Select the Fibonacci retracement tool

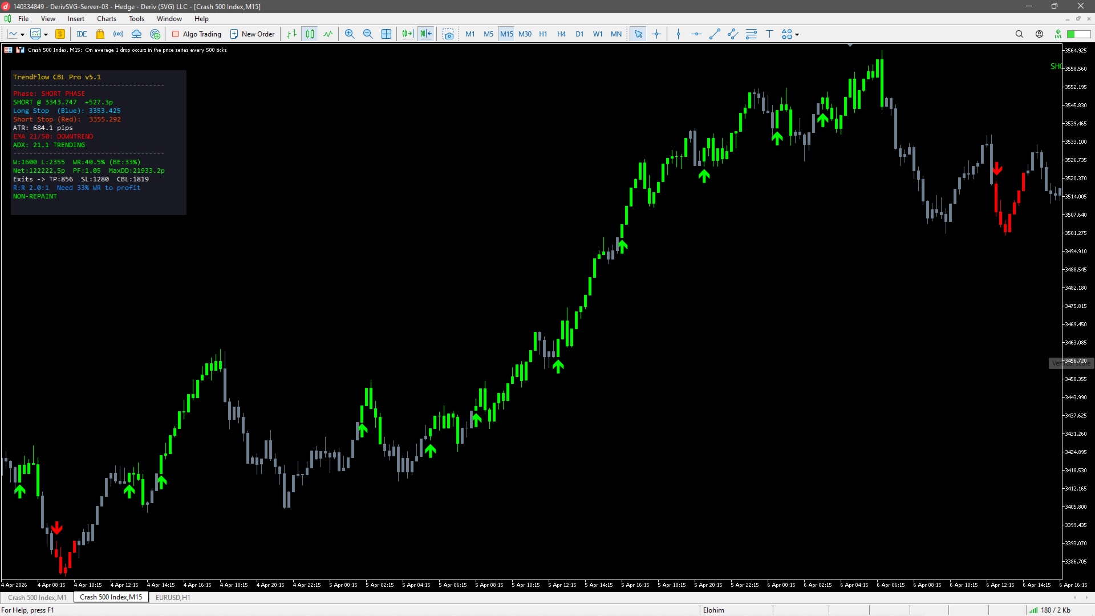coord(751,34)
